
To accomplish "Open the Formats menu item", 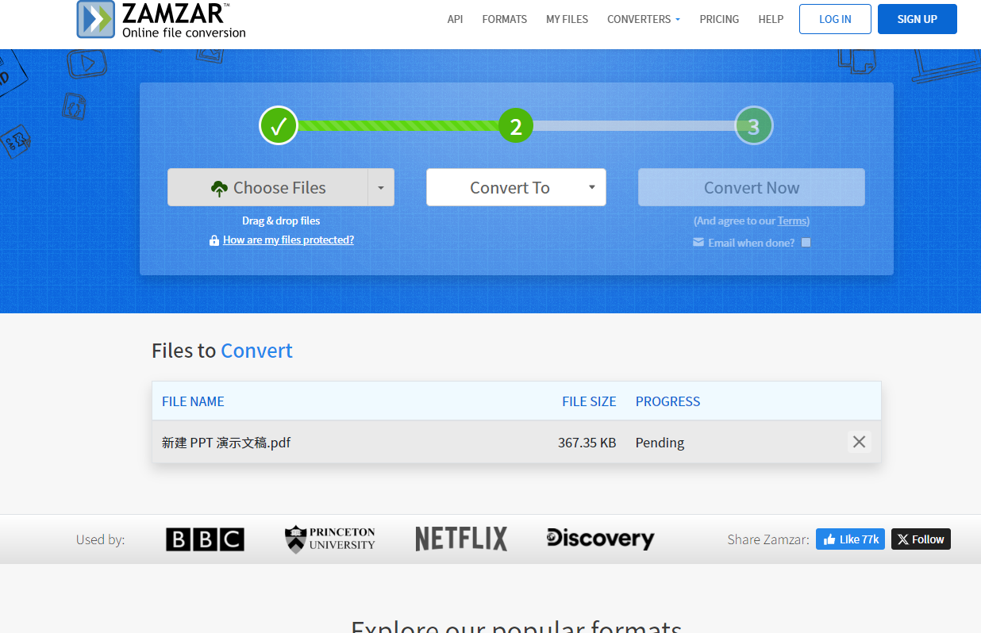I will coord(504,19).
